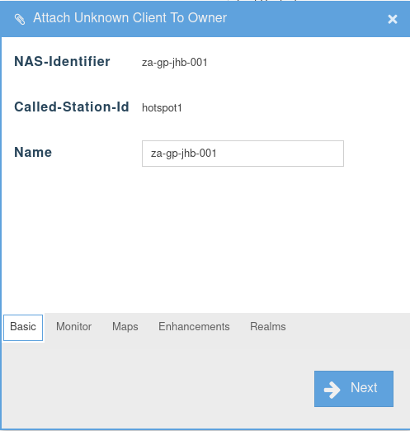Focus the Name input field
Image resolution: width=410 pixels, height=431 pixels.
[243, 154]
